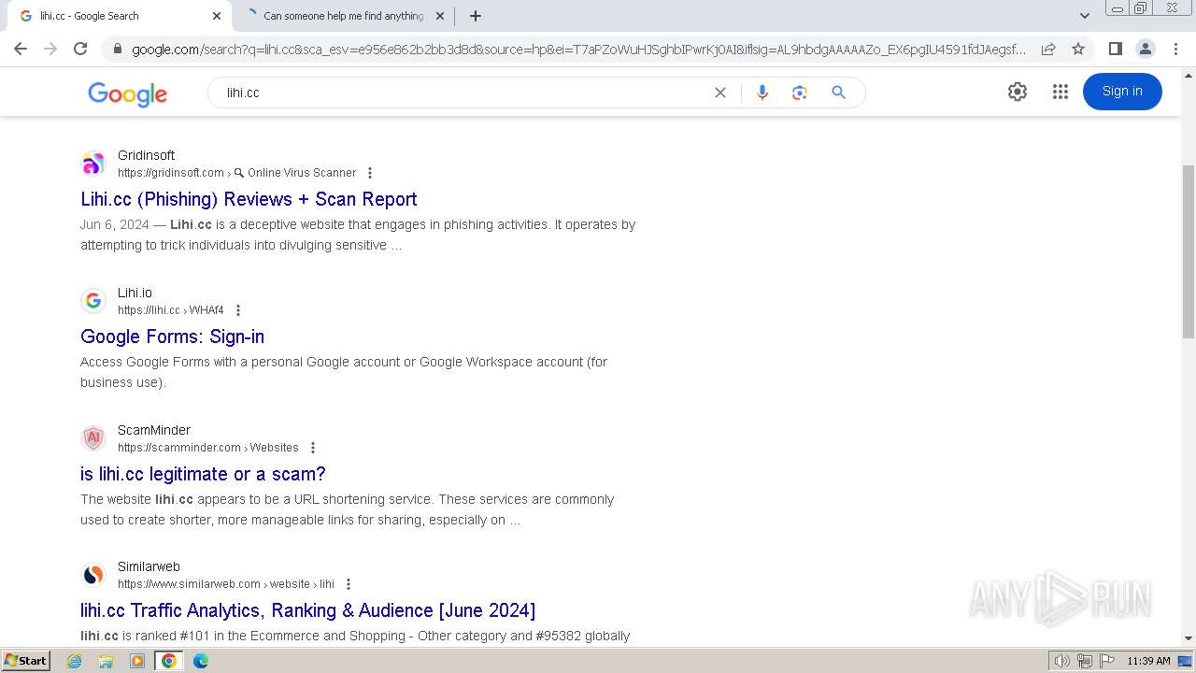The image size is (1196, 673).
Task: Open the Windows Start menu
Action: point(26,660)
